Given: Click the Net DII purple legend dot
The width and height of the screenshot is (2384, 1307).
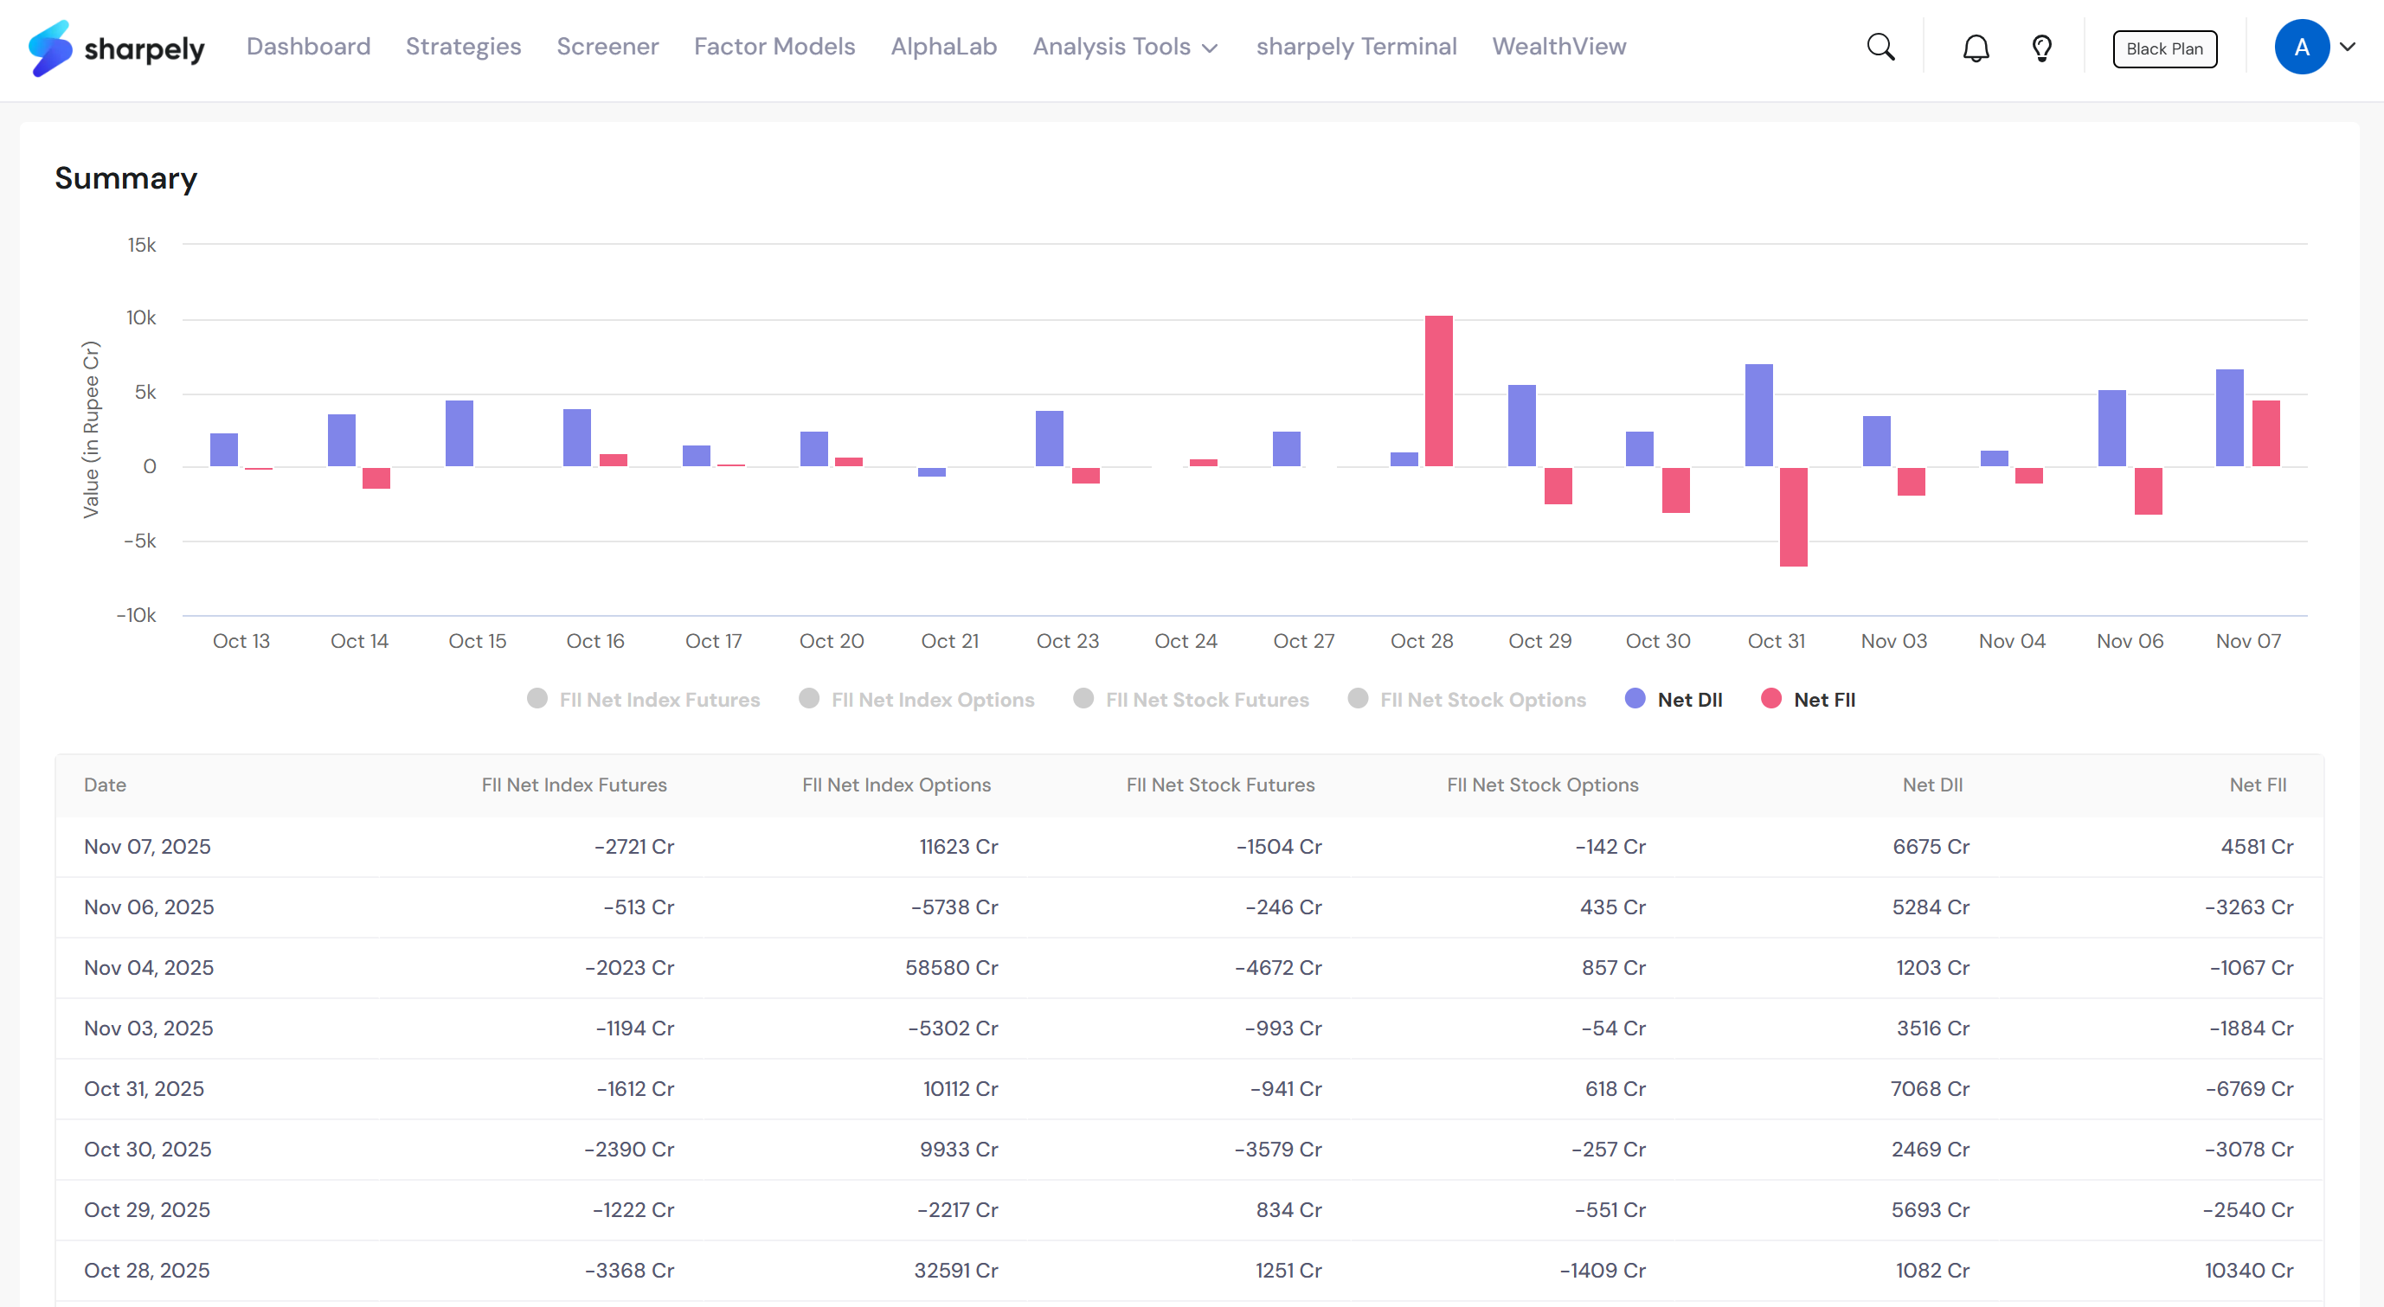Looking at the screenshot, I should pyautogui.click(x=1635, y=699).
